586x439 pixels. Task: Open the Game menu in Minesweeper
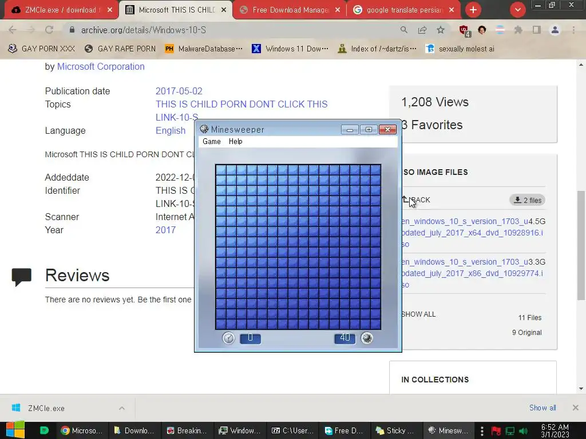coord(212,142)
